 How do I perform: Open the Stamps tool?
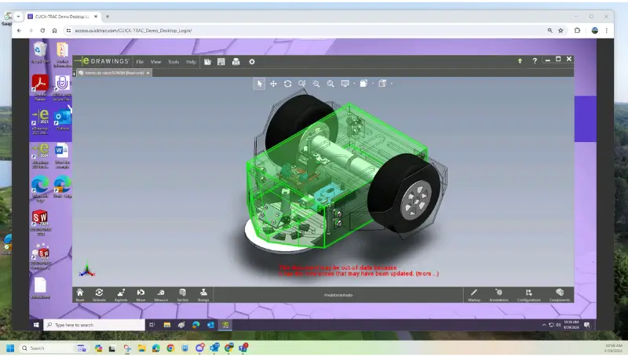point(203,295)
